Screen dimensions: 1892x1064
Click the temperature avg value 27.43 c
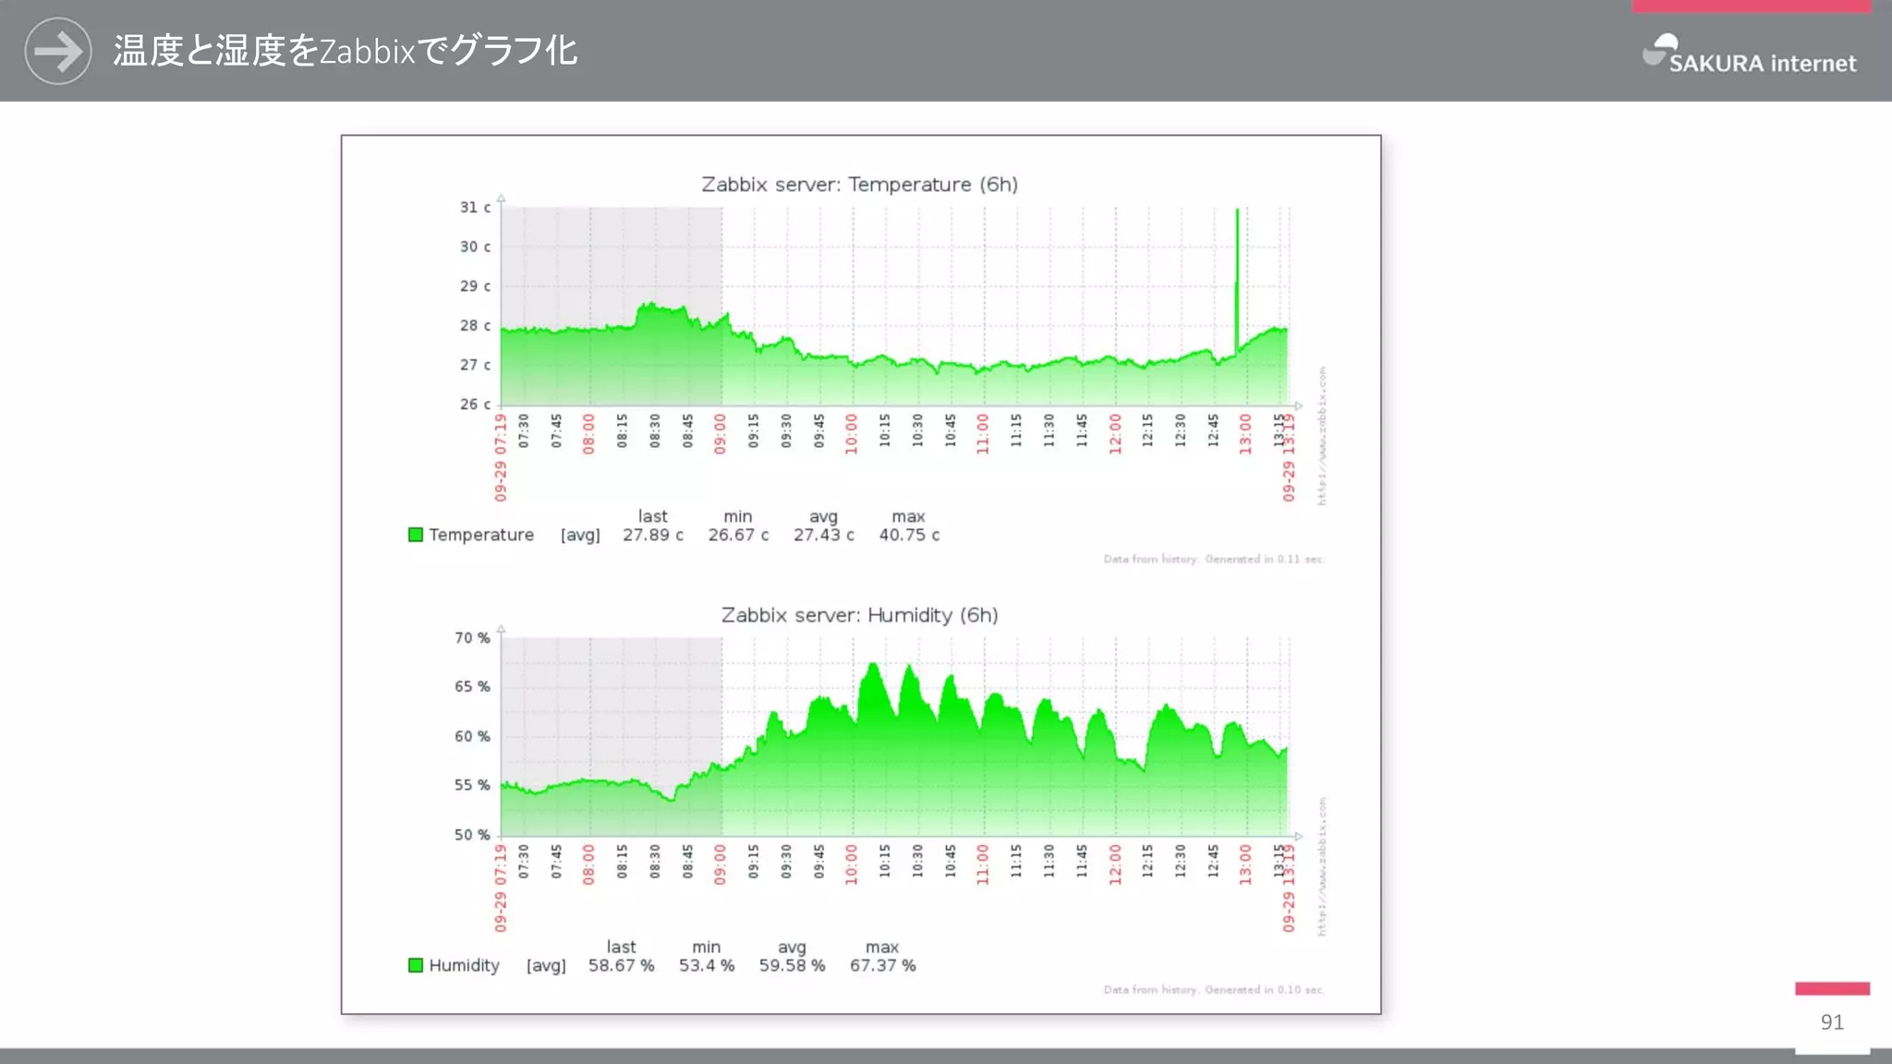coord(823,535)
